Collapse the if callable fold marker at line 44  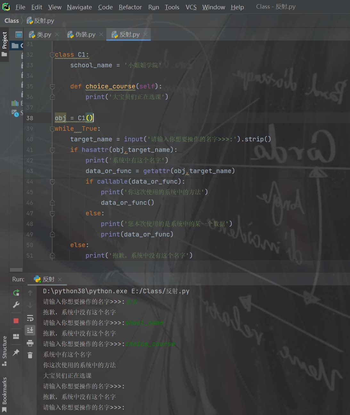[x=52, y=182]
